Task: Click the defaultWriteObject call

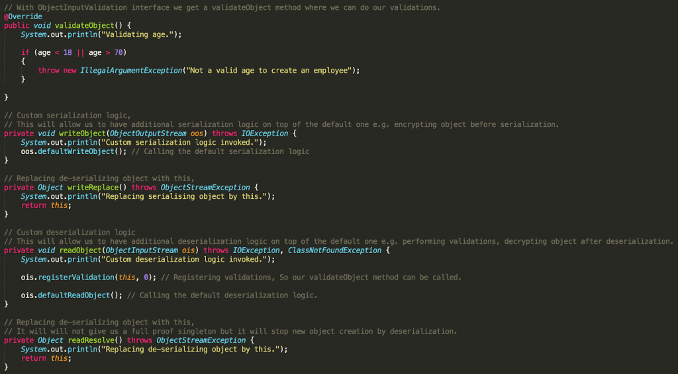Action: click(75, 151)
